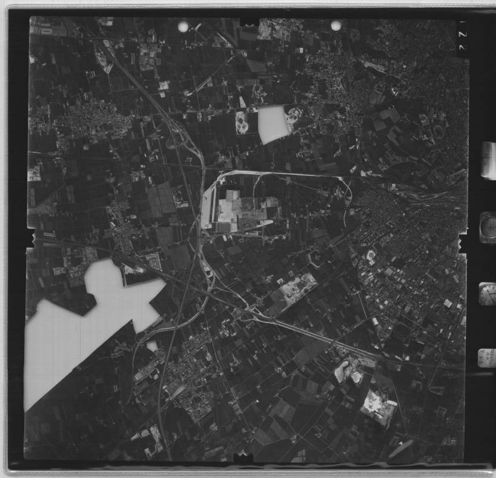The width and height of the screenshot is (496, 478).
Task: Click the left white punch hole at top
Action: (183, 26)
